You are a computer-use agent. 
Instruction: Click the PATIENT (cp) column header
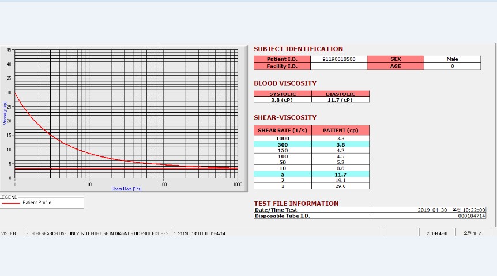point(340,131)
